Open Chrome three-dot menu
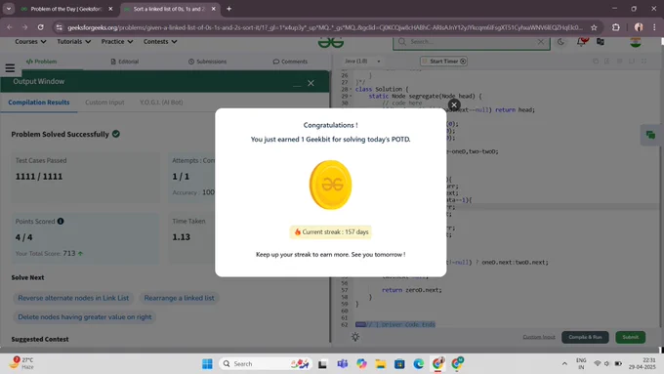 (654, 27)
